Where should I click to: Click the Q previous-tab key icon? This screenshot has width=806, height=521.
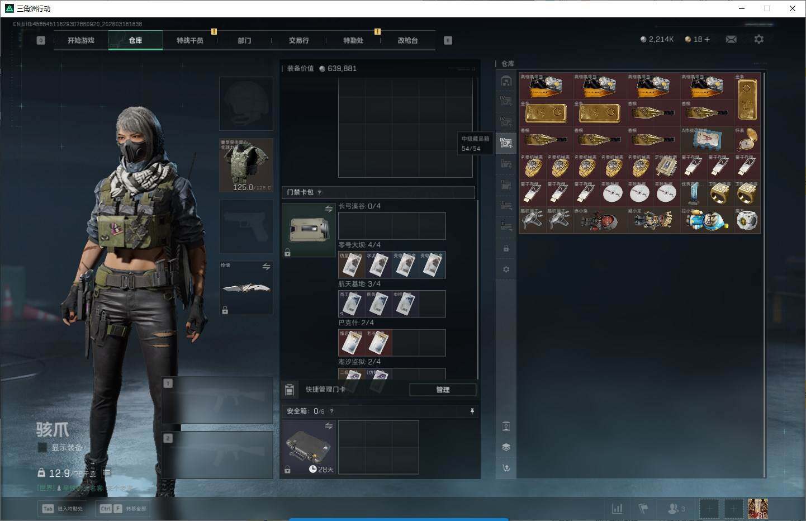[x=41, y=40]
